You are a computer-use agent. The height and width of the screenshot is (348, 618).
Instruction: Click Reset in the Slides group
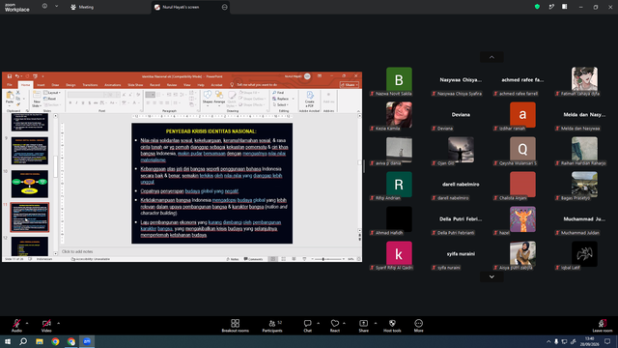[x=50, y=99]
